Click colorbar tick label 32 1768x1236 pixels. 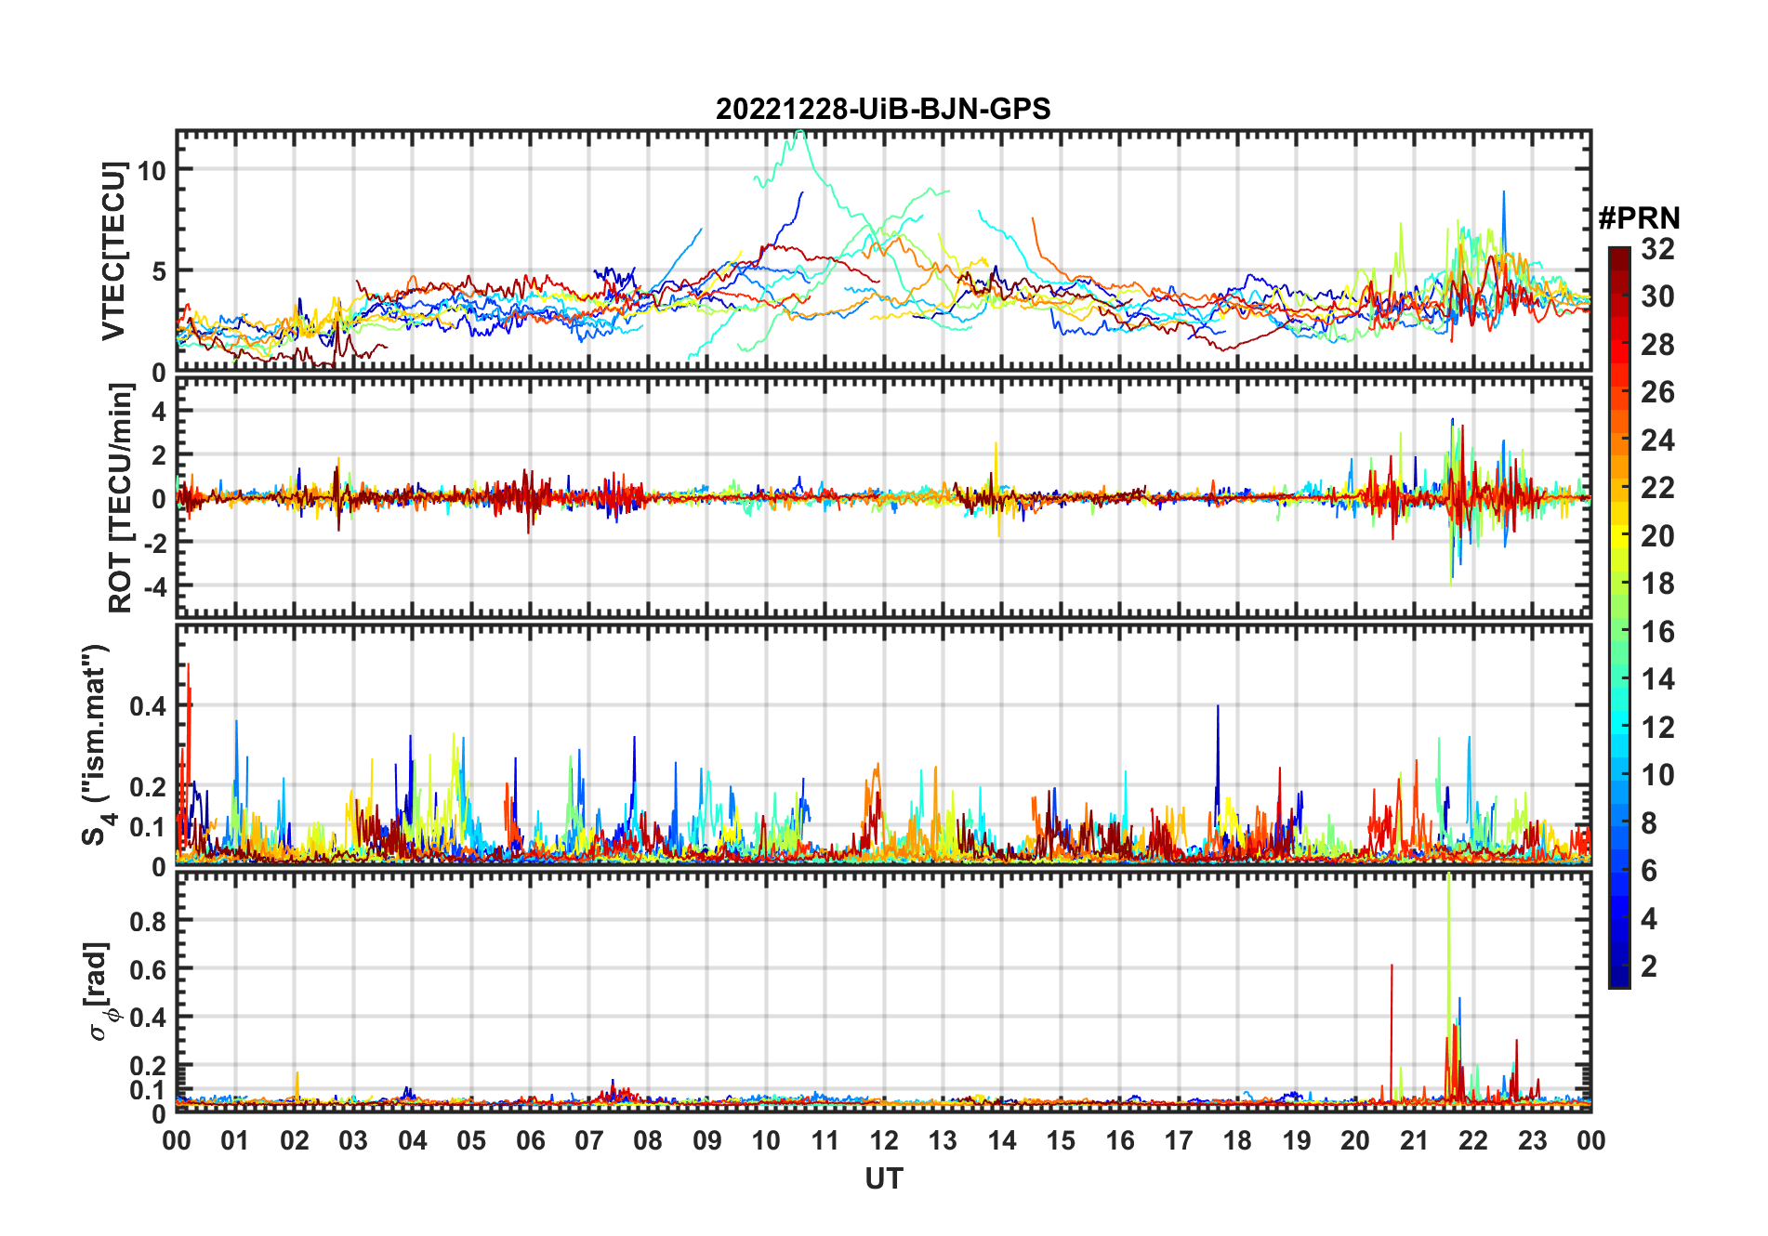1657,248
